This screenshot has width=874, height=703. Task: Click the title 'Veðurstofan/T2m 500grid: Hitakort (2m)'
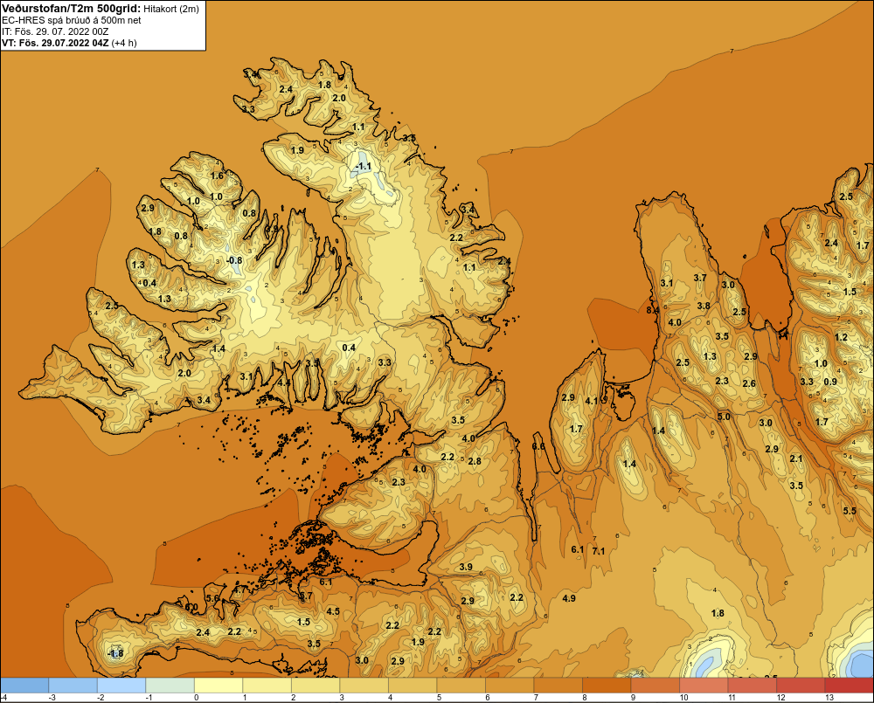click(101, 9)
